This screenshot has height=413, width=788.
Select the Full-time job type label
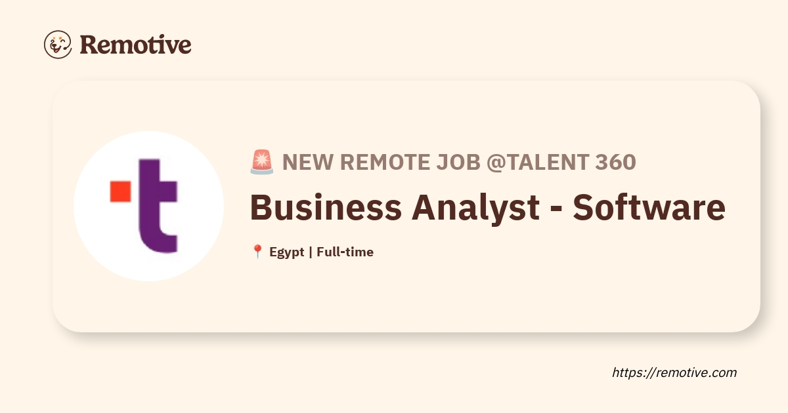pos(345,252)
